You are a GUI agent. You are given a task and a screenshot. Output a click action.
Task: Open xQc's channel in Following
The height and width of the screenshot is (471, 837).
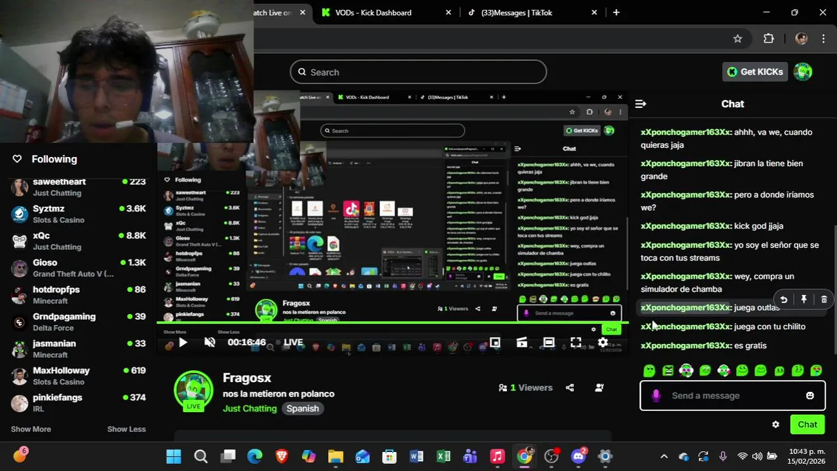point(79,241)
